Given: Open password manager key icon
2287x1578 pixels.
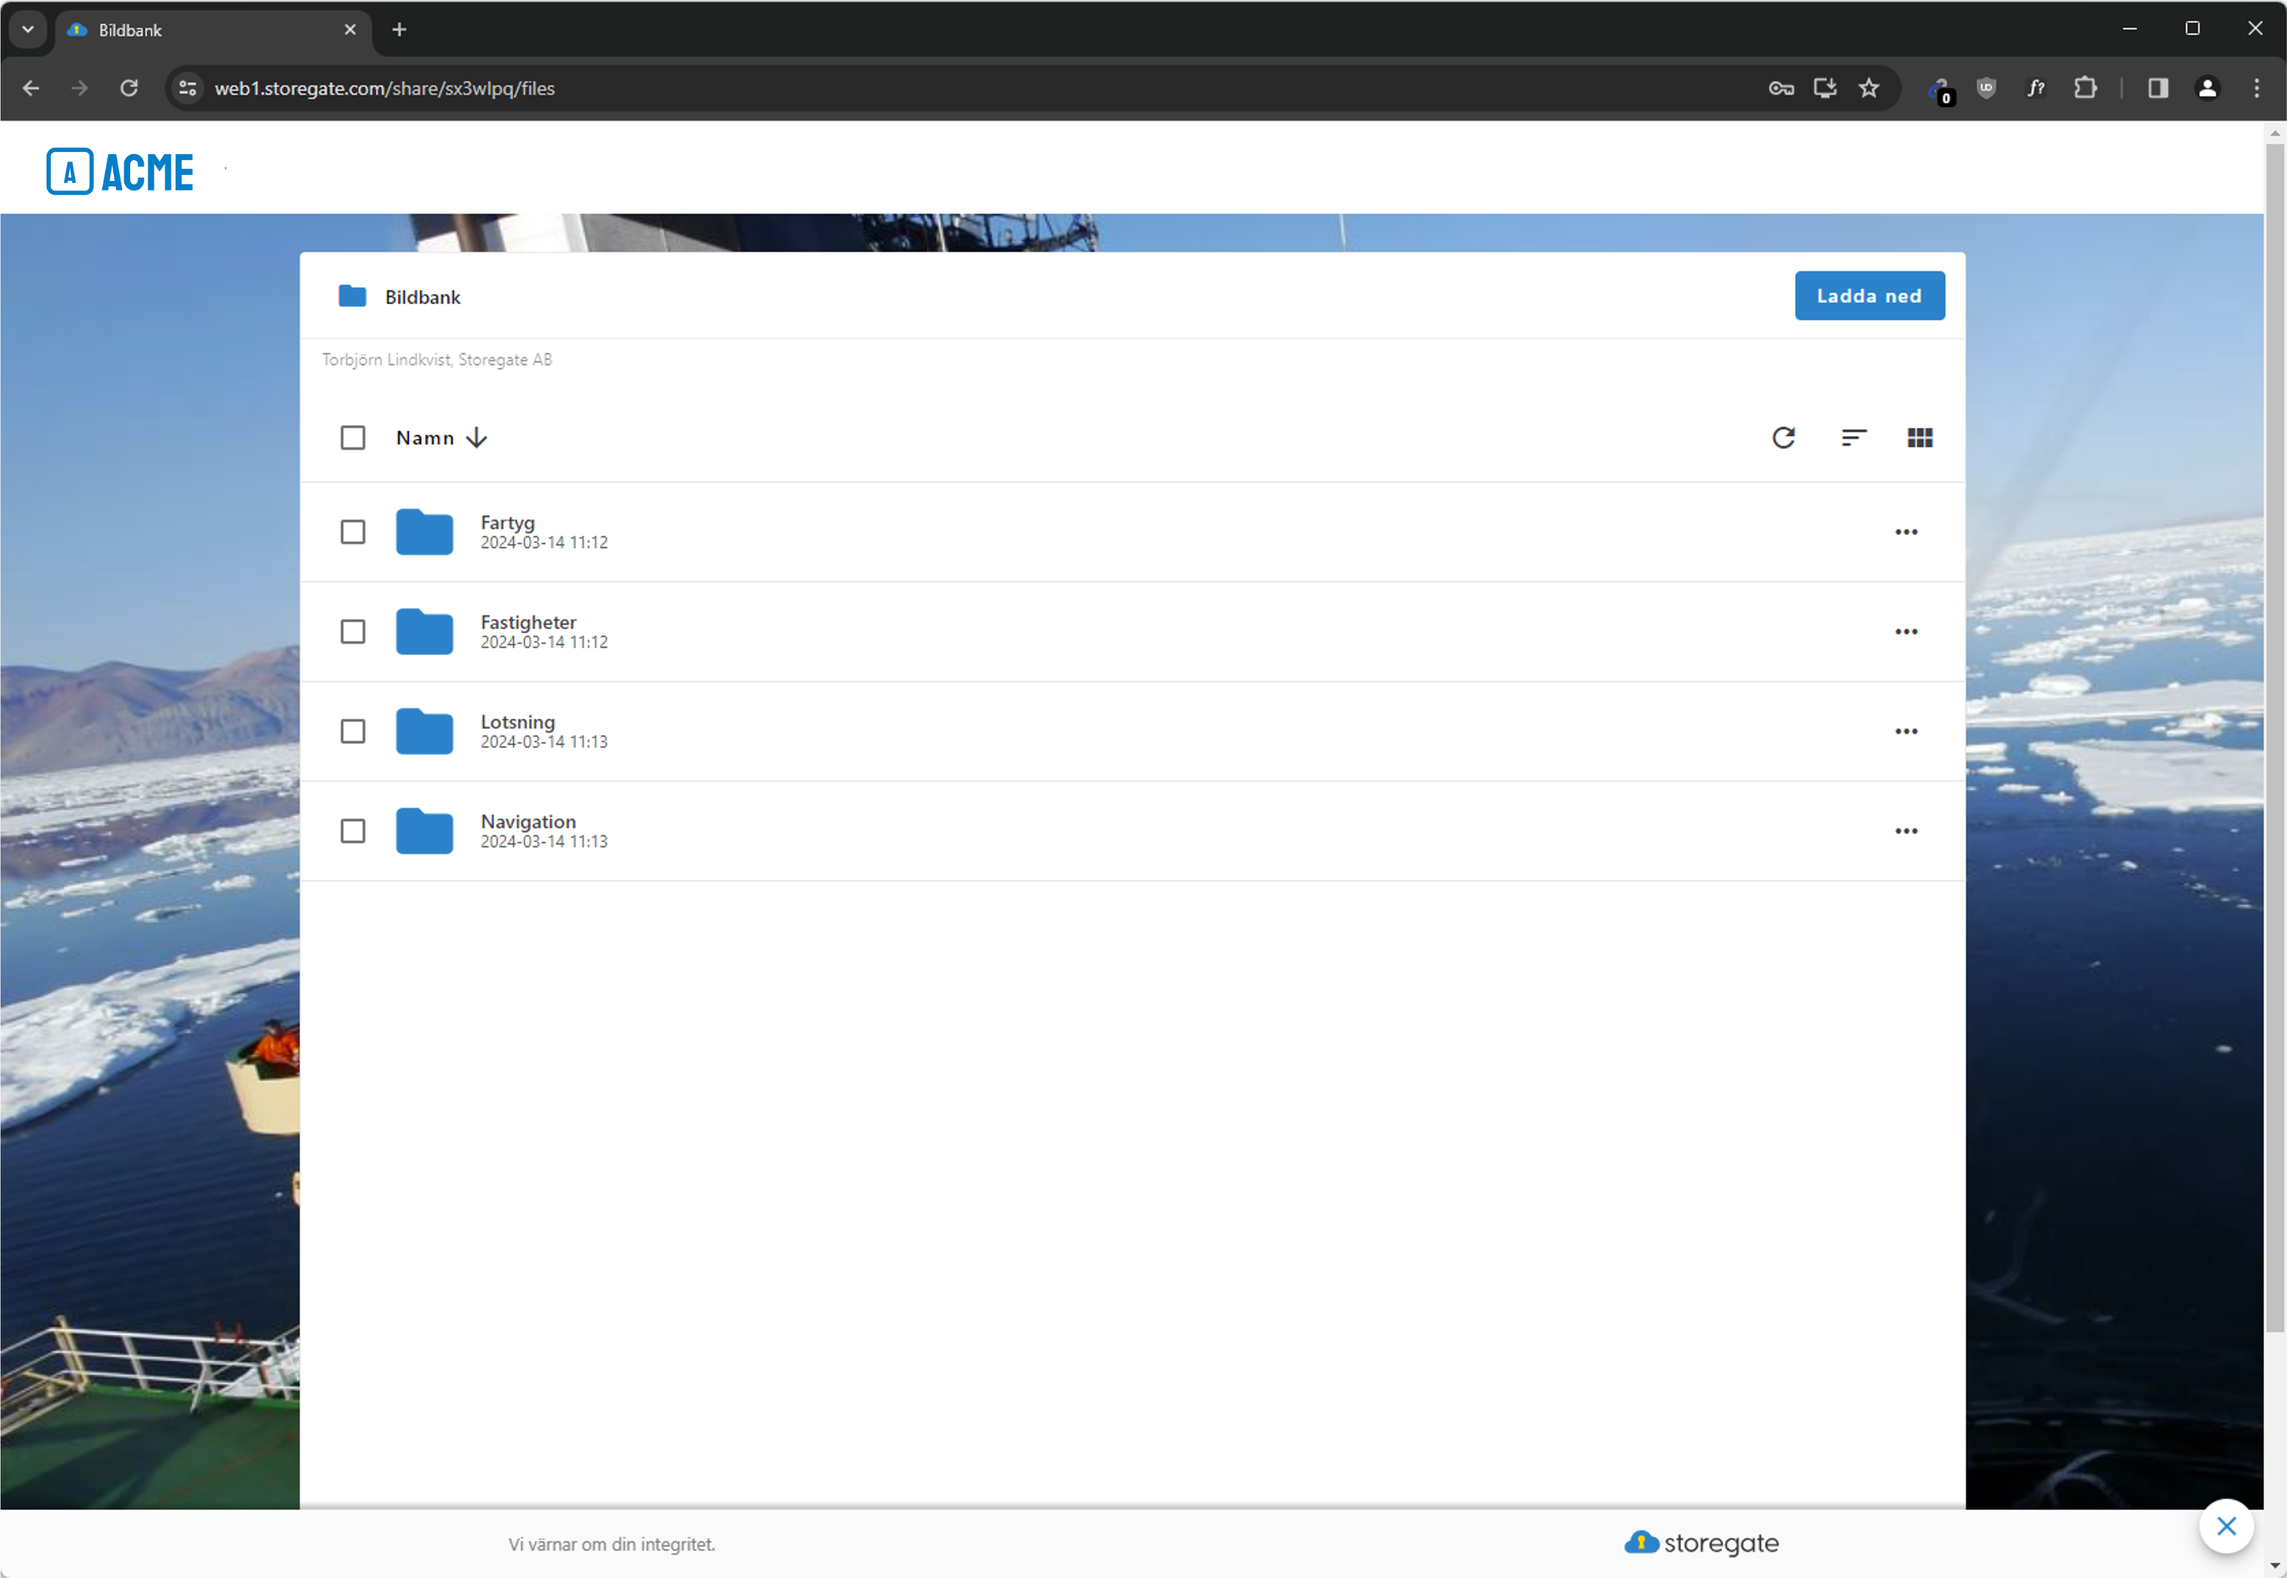Looking at the screenshot, I should (x=1781, y=88).
